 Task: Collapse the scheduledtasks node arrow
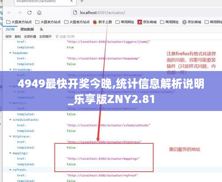[x=10, y=119]
